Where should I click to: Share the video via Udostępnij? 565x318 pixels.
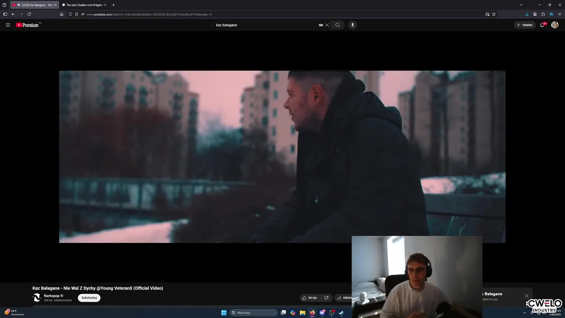[x=344, y=298]
